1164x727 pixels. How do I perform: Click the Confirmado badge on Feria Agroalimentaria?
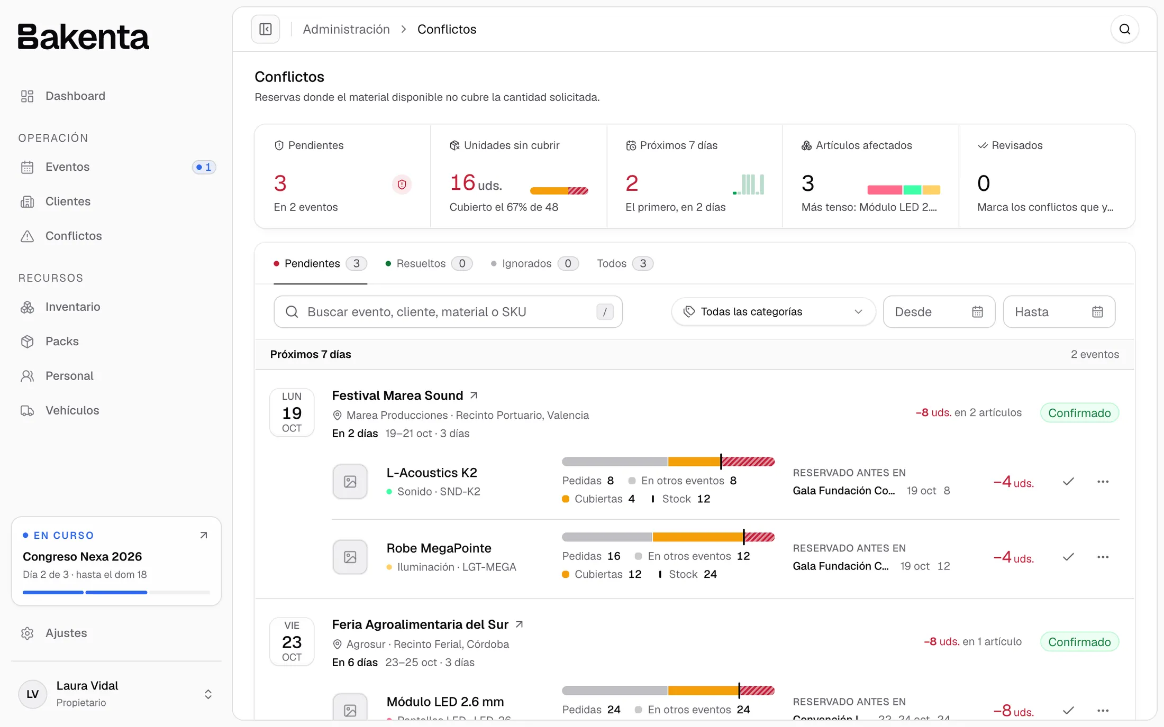[x=1079, y=642]
